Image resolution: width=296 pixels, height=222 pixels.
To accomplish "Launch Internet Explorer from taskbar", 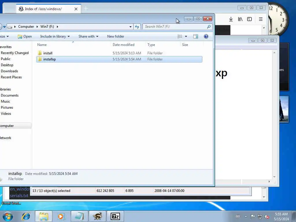I will pos(26,216).
